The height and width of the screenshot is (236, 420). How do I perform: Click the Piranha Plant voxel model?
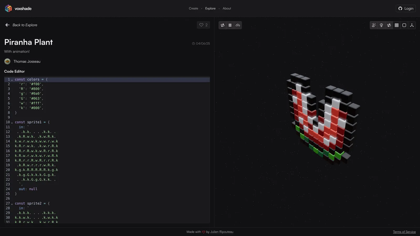pos(323,119)
